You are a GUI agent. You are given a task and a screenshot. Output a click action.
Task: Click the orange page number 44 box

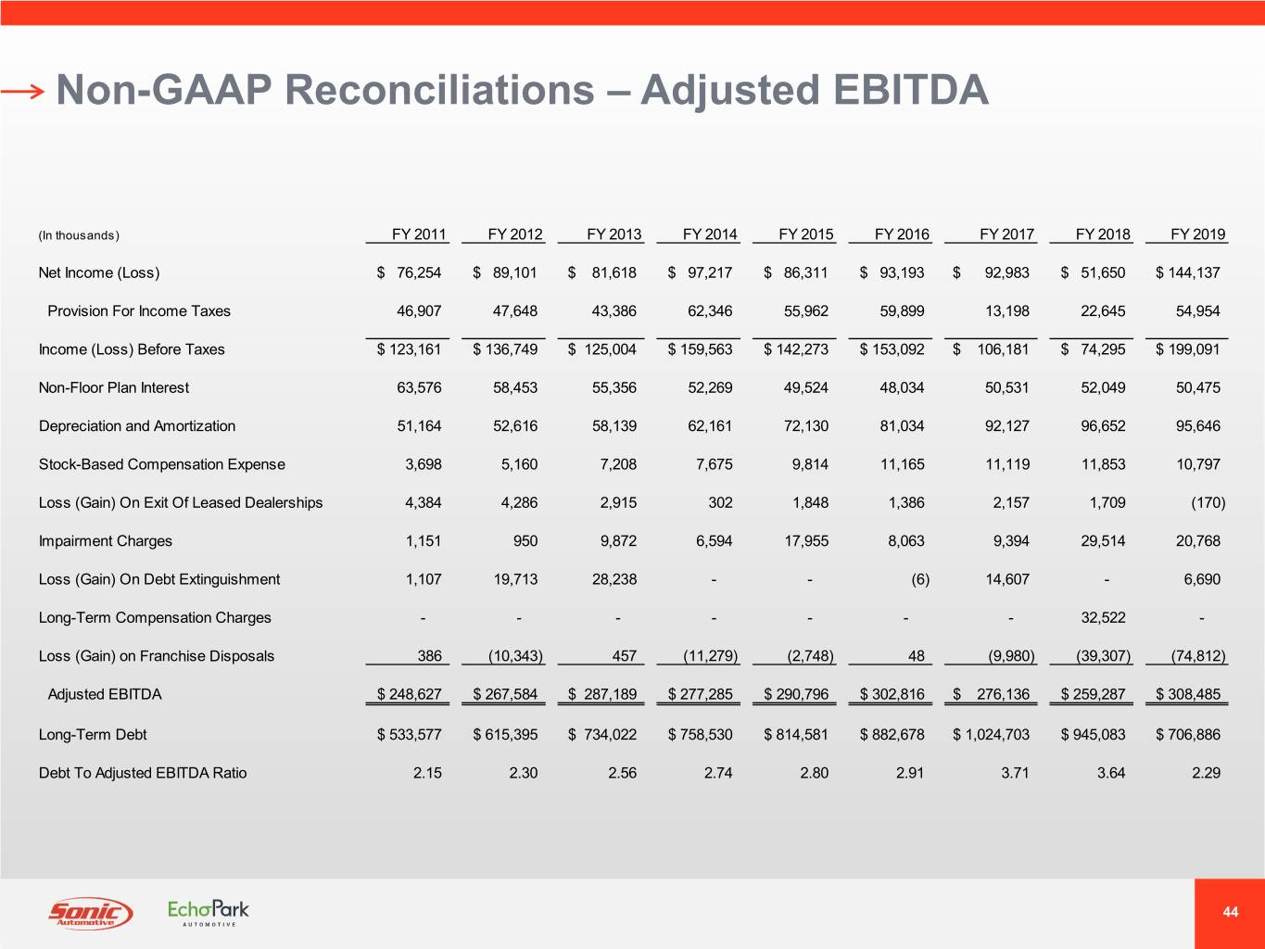click(x=1230, y=913)
